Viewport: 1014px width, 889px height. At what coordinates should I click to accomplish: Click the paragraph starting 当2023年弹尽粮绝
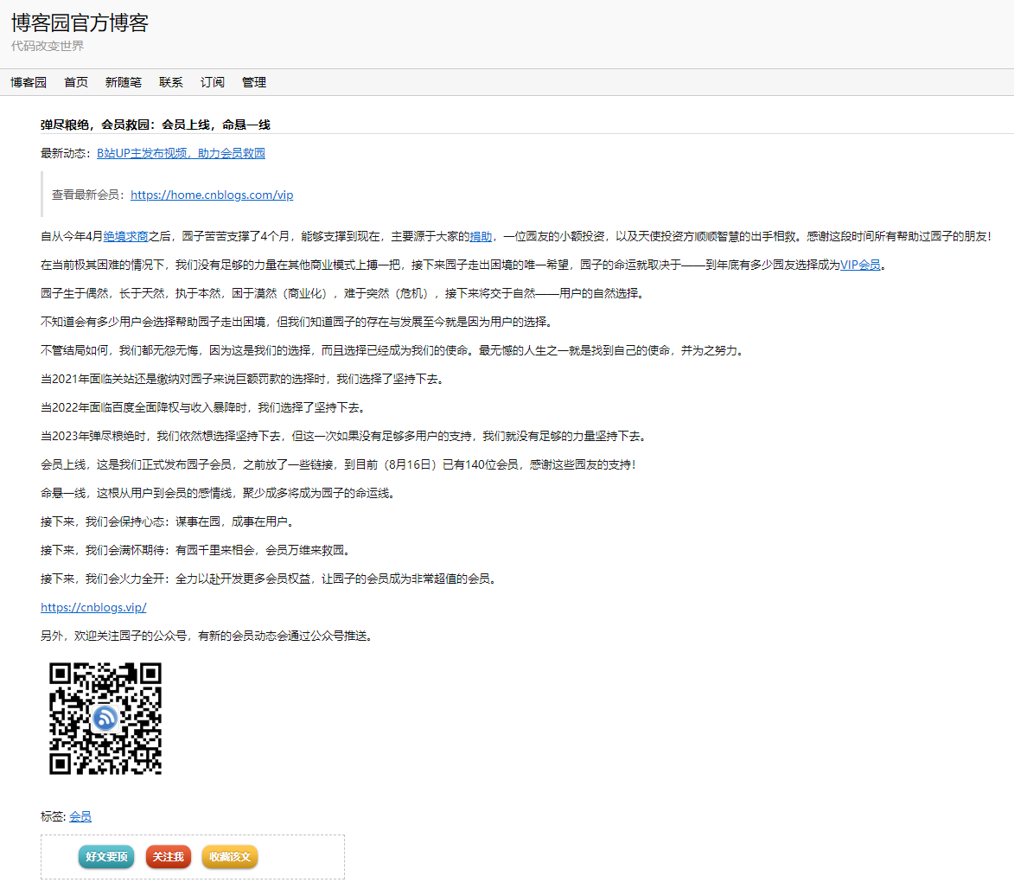tap(345, 436)
